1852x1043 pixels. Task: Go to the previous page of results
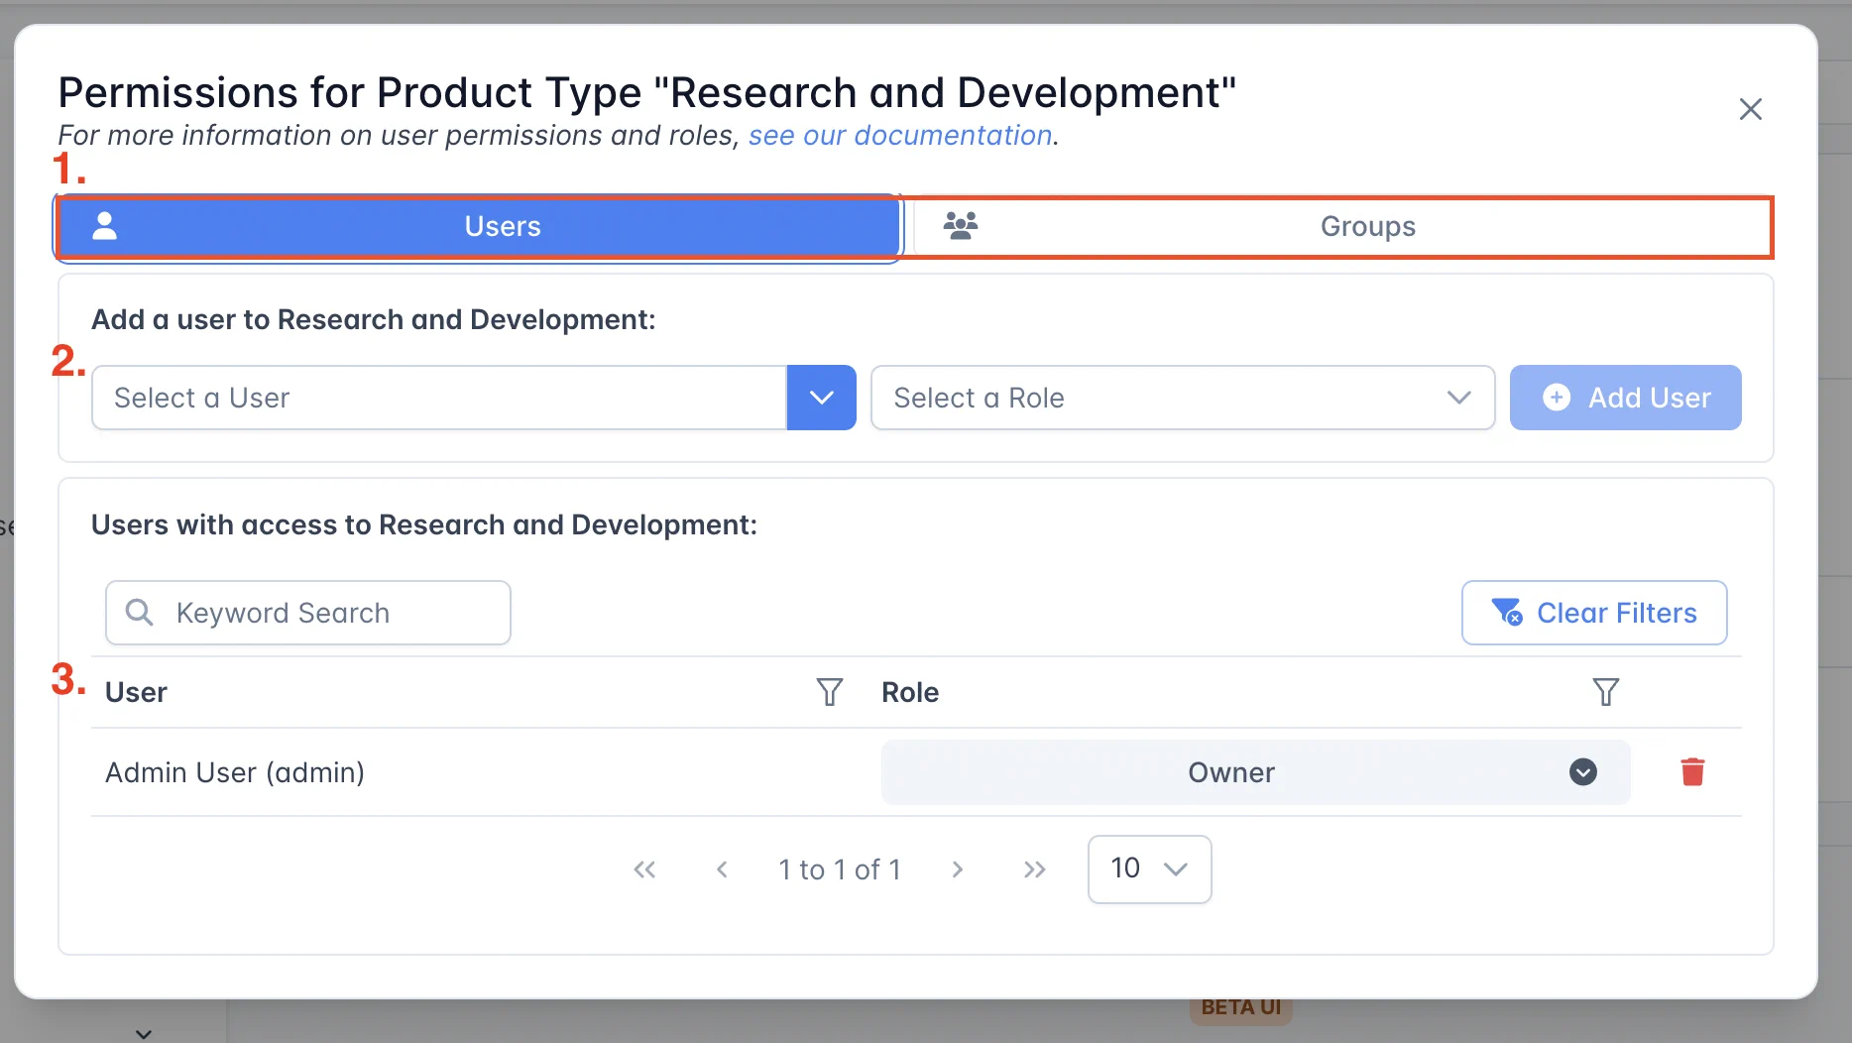[x=722, y=869]
